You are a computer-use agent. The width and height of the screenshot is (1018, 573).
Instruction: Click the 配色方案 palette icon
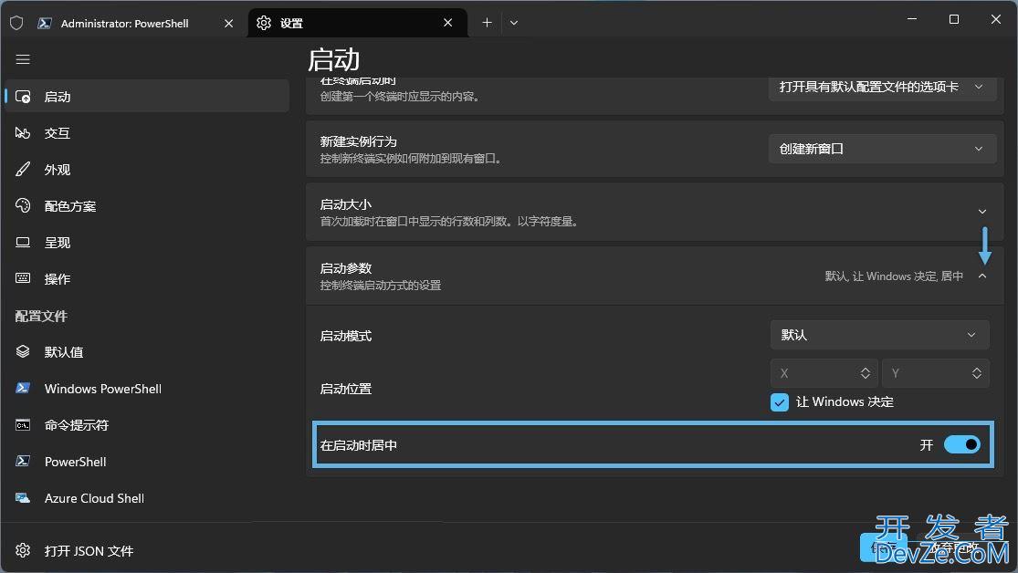[23, 205]
